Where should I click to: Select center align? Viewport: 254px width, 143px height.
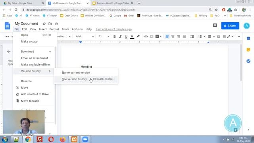click(173, 37)
